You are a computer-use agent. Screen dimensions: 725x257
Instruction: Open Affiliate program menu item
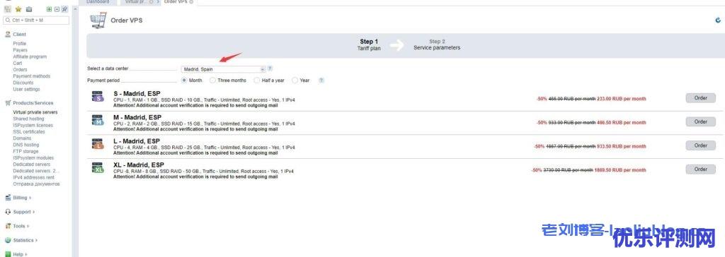[30, 56]
